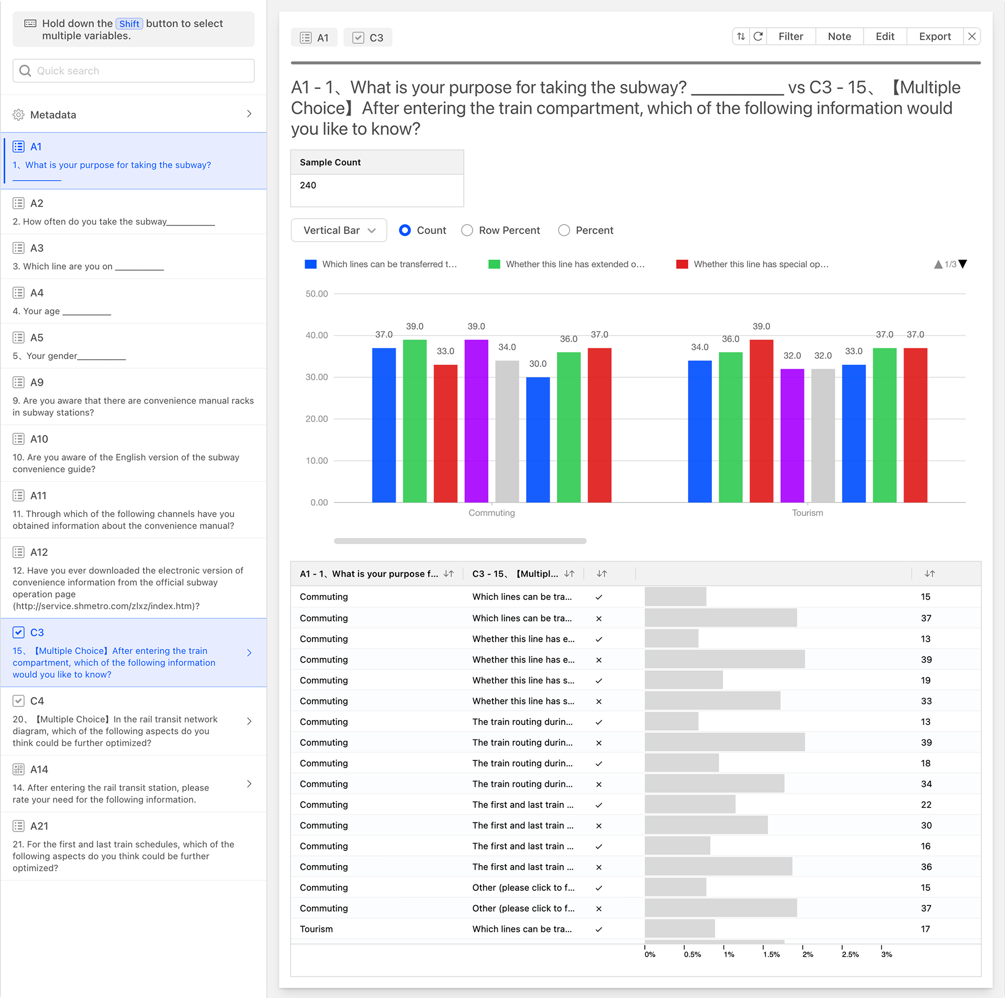
Task: Select the A1 variable chip tab
Action: pyautogui.click(x=315, y=38)
